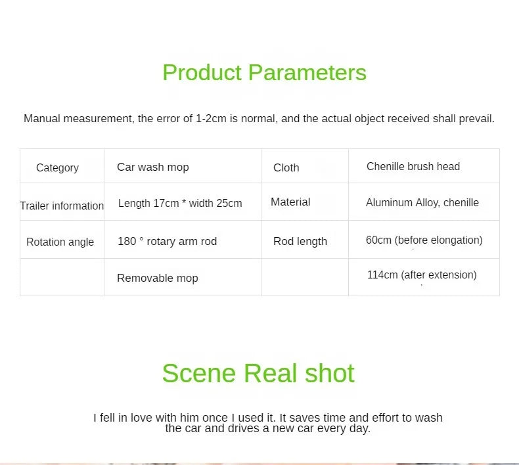Click the Aluminum Alloy, chenille value
The image size is (519, 465).
coord(422,202)
